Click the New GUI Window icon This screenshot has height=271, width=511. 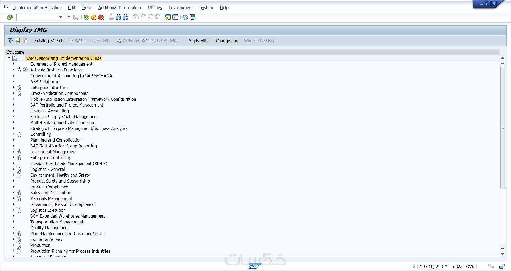click(168, 17)
